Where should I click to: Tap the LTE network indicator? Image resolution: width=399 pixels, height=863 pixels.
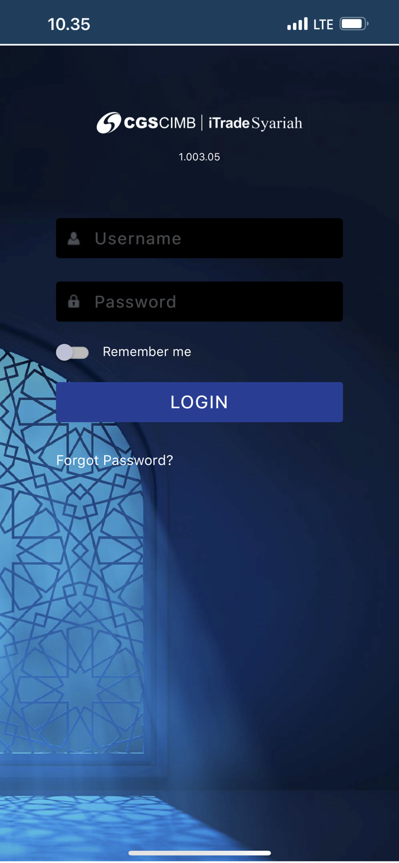tap(324, 24)
